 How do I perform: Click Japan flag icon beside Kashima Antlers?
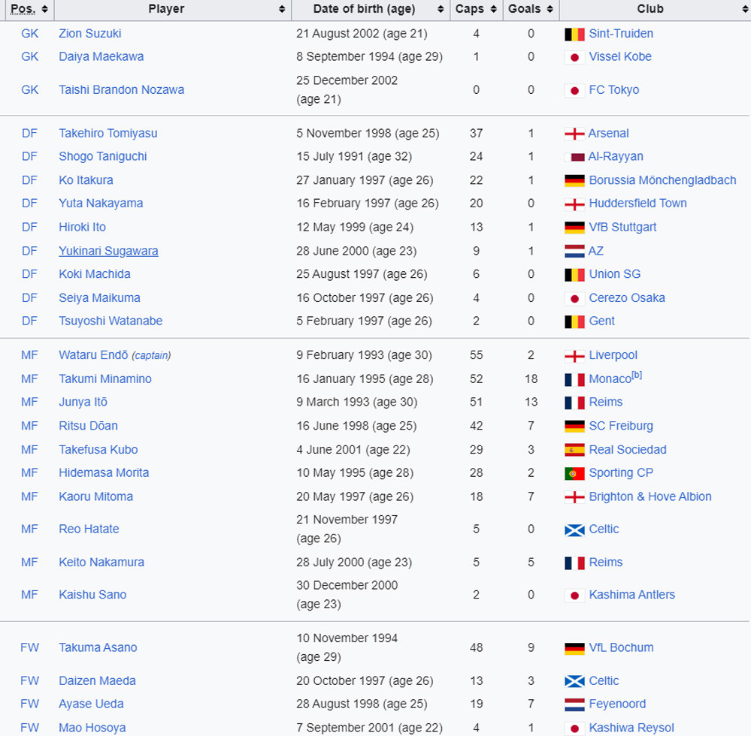click(574, 595)
